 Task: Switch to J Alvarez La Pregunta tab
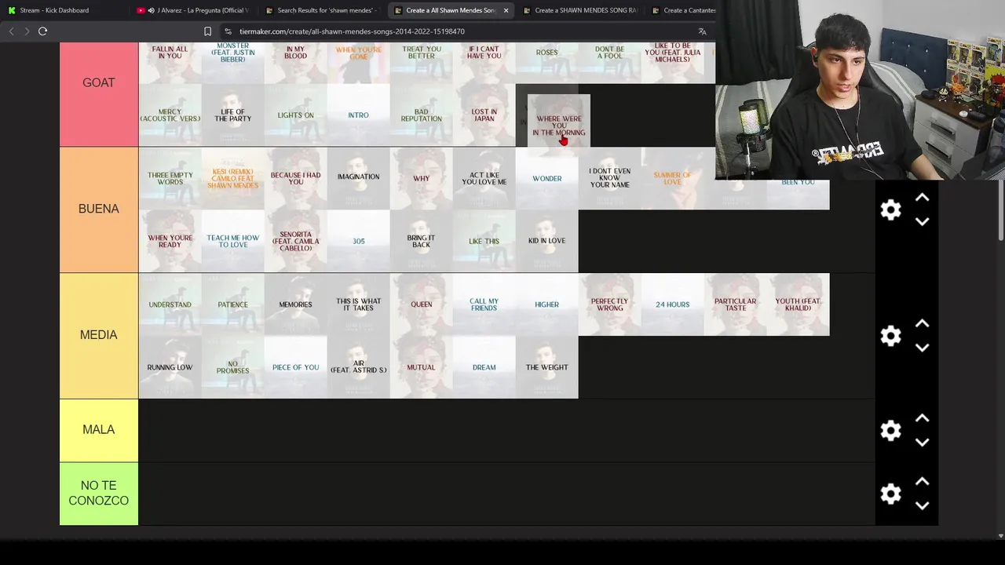click(x=193, y=10)
